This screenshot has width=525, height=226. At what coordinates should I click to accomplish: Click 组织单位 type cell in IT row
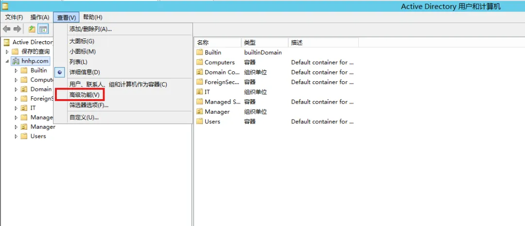coord(256,92)
